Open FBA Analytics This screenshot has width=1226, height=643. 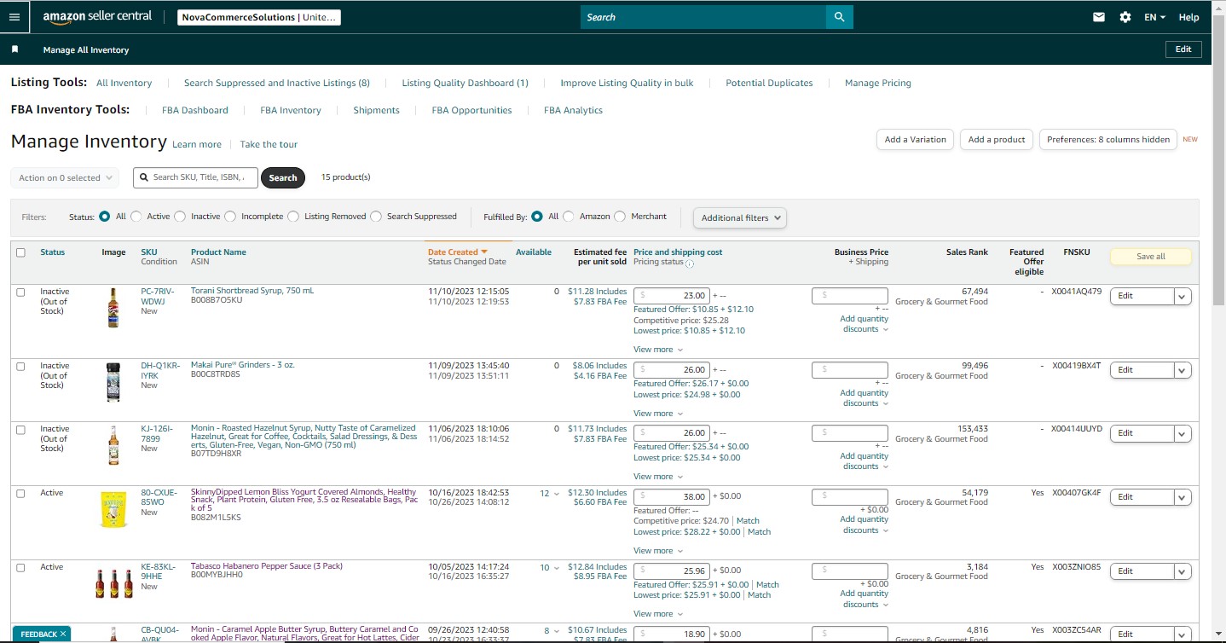click(x=573, y=110)
